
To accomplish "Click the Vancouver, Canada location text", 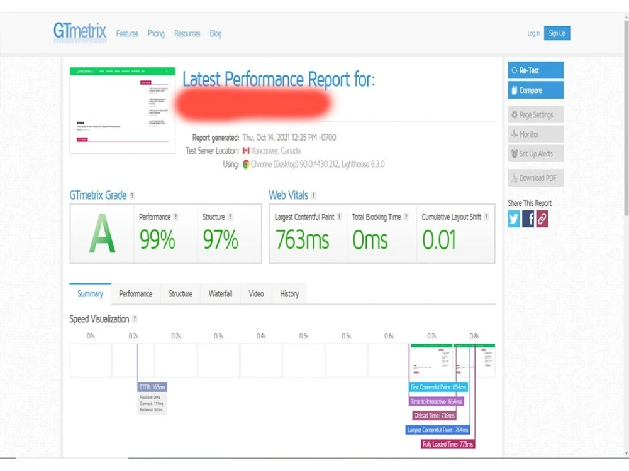I will (x=276, y=151).
